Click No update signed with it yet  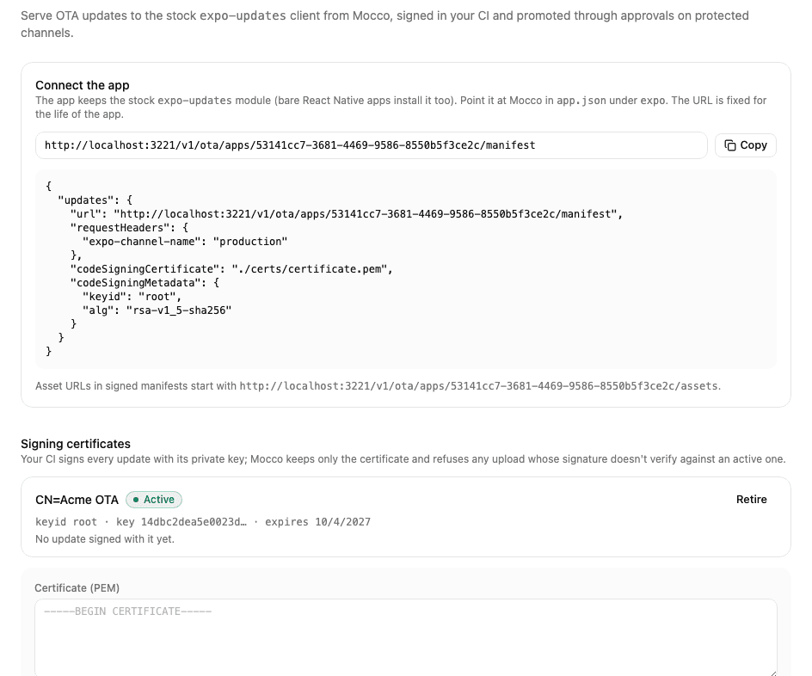tap(105, 539)
